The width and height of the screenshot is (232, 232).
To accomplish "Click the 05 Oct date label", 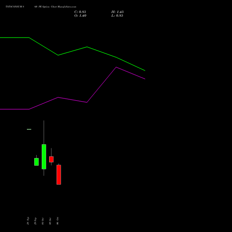I will pyautogui.click(x=50, y=221).
